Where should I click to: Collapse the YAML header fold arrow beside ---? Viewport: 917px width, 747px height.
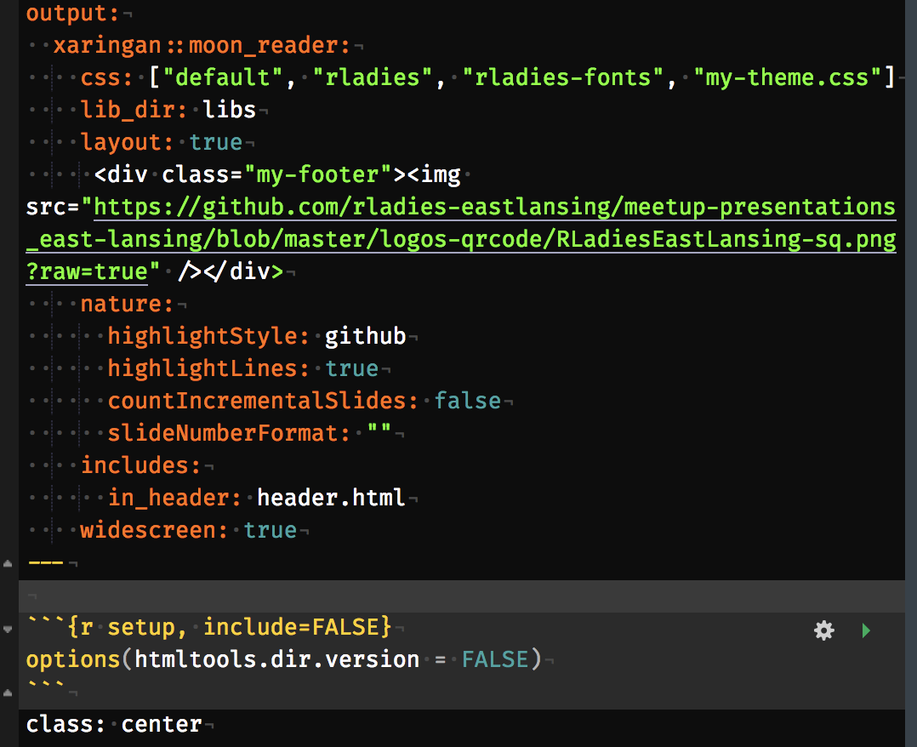tap(8, 563)
